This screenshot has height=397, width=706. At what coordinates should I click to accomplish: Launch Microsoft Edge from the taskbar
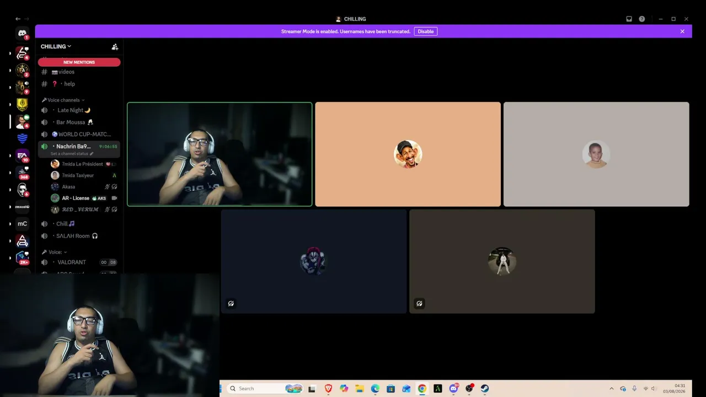(375, 388)
